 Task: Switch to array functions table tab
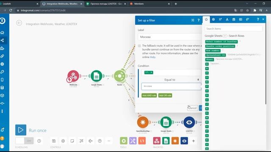[241, 19]
